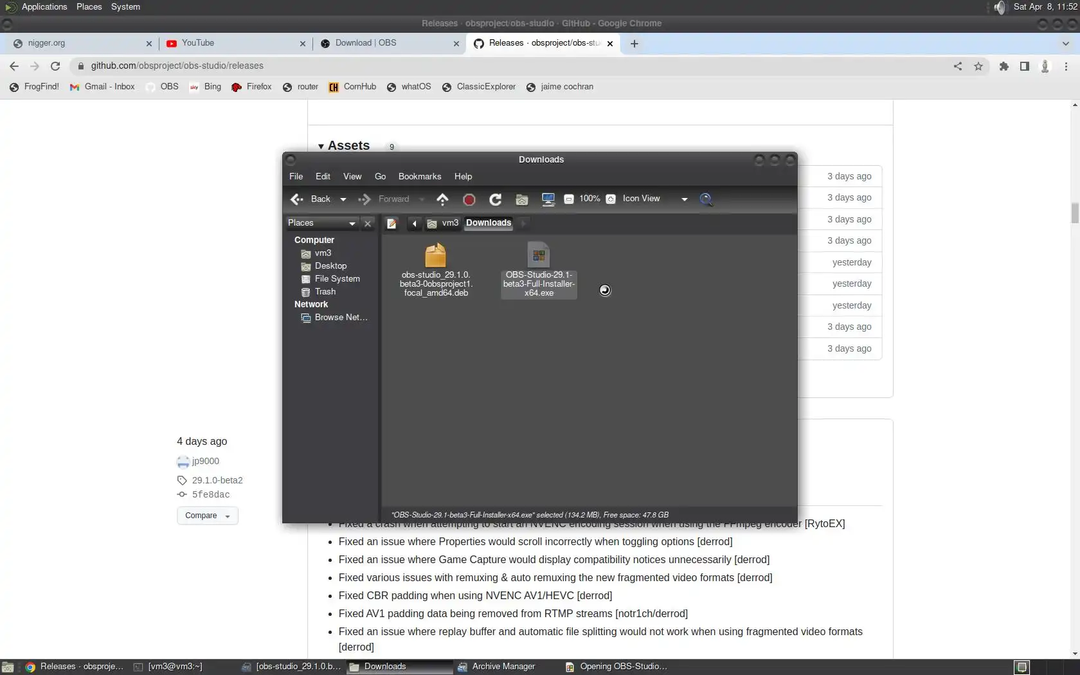
Task: Open the Help menu in Downloads window
Action: point(463,176)
